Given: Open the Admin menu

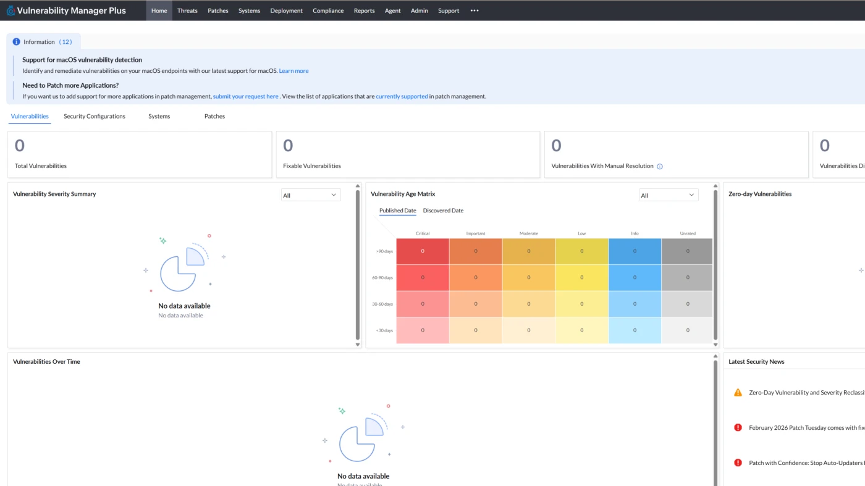Looking at the screenshot, I should (x=420, y=10).
